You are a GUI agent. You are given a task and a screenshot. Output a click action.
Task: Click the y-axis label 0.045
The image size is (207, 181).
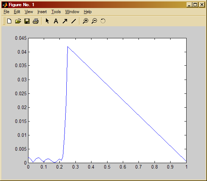[x=21, y=38]
